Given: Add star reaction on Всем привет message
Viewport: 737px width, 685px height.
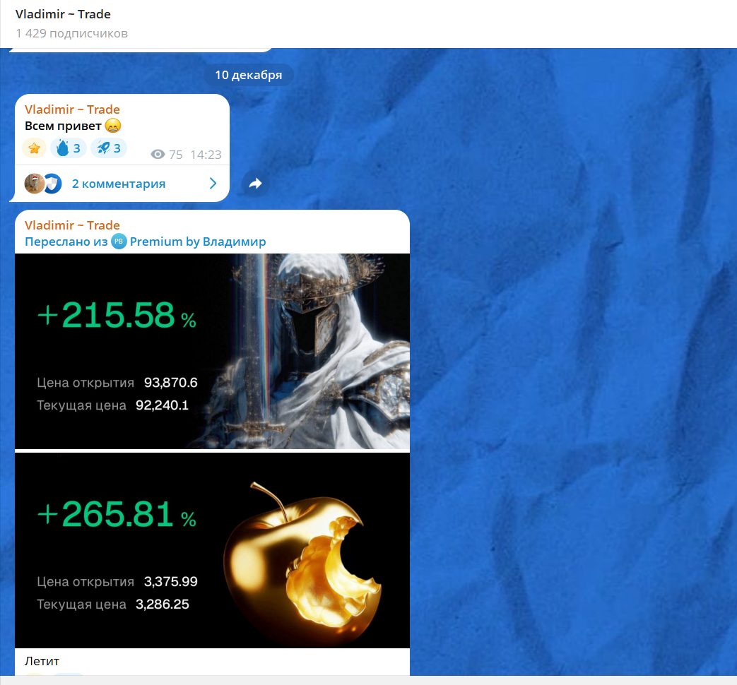Looking at the screenshot, I should click(x=35, y=148).
